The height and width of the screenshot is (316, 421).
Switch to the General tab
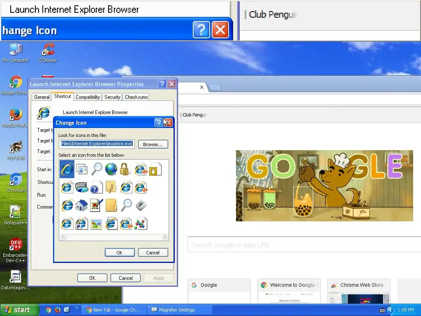[42, 97]
